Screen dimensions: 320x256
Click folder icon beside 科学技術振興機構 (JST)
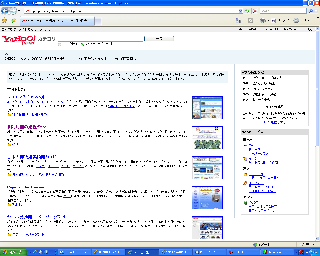click(x=9, y=115)
